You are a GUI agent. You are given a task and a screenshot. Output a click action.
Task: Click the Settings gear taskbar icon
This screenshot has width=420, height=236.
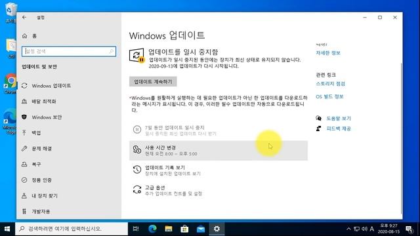point(217,229)
